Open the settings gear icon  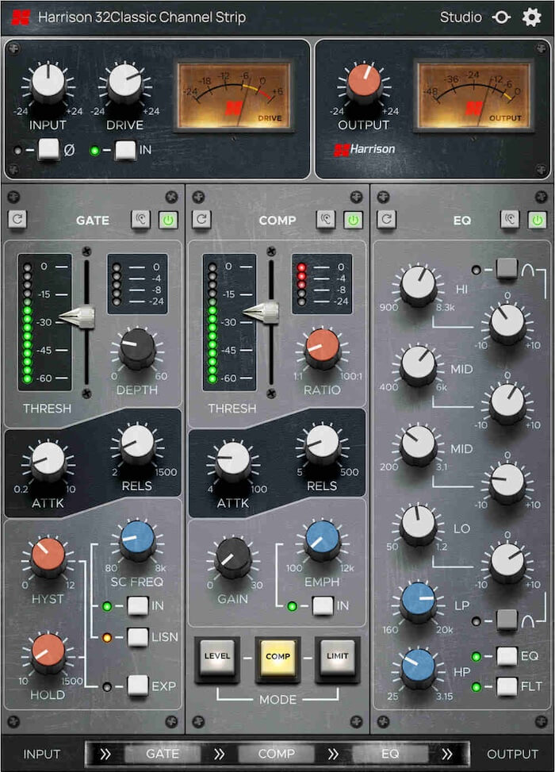point(531,17)
